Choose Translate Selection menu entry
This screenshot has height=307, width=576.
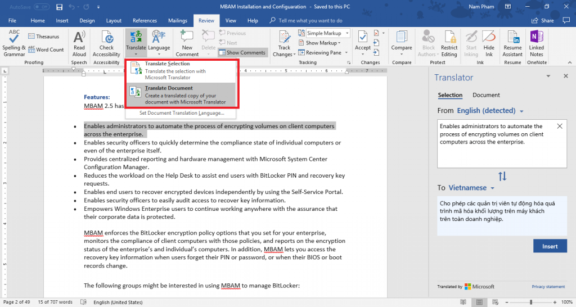pyautogui.click(x=181, y=70)
